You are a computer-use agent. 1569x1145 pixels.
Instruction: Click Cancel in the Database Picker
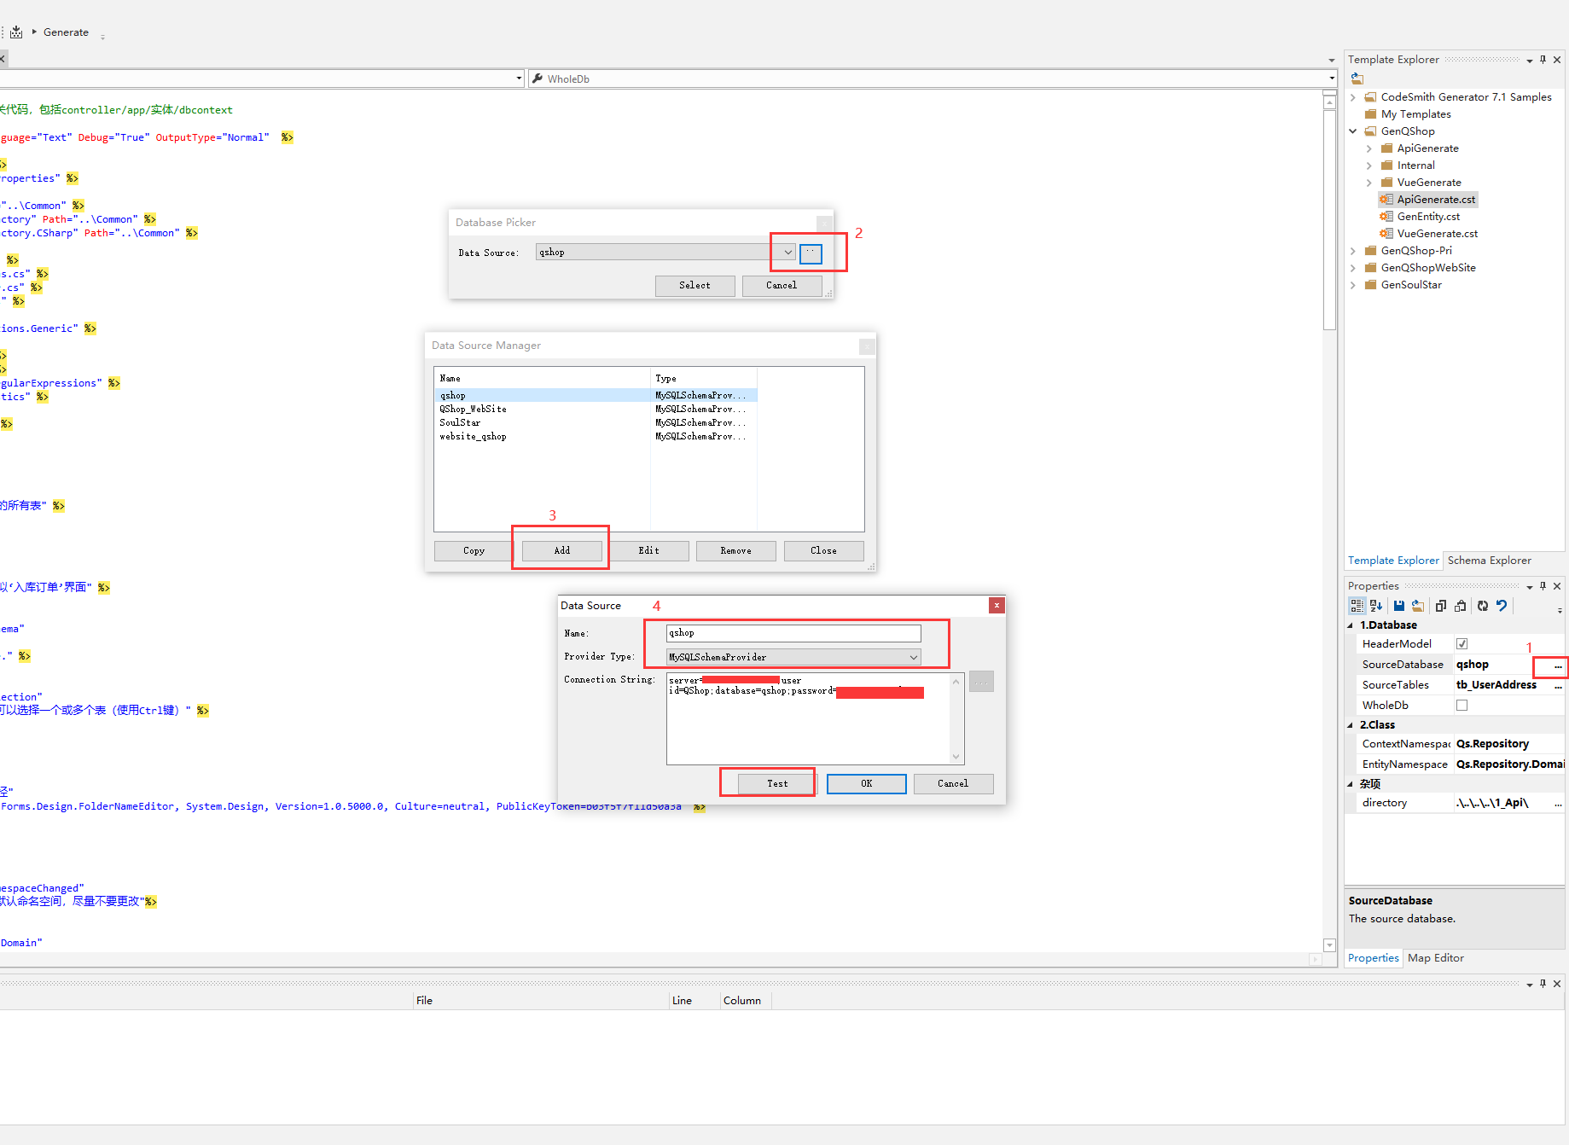[782, 286]
